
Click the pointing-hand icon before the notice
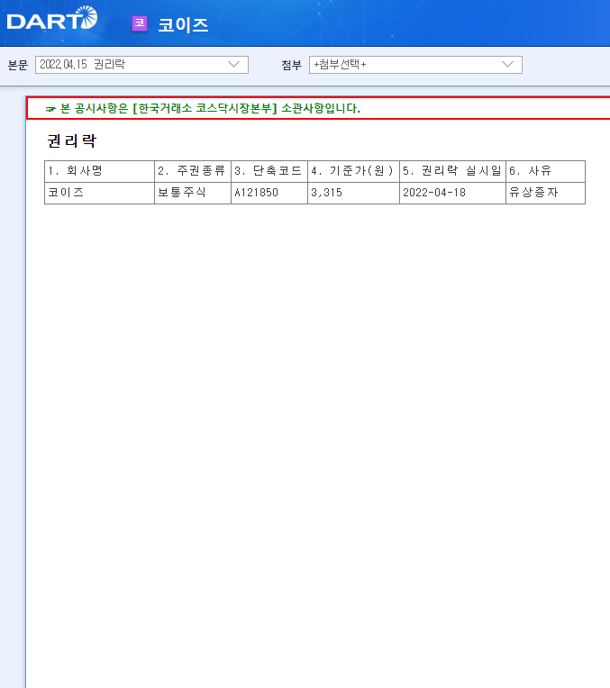(x=50, y=109)
